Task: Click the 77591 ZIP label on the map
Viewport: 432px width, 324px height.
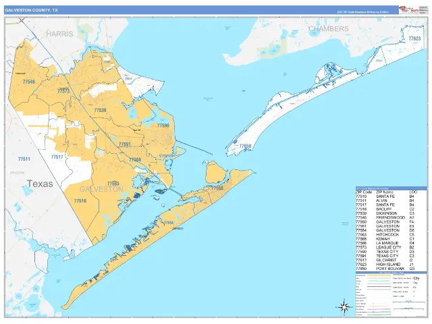Action: coord(124,144)
